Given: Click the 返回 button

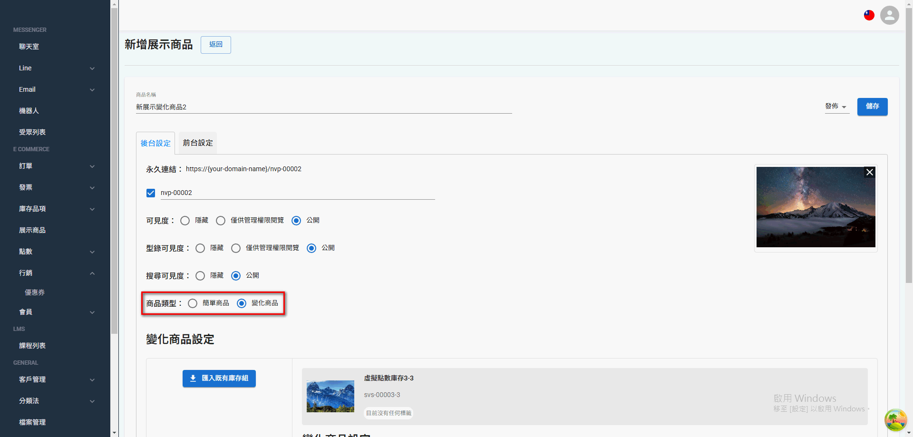Looking at the screenshot, I should point(216,45).
